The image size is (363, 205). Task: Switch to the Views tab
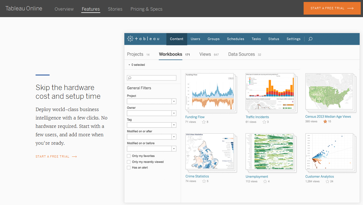coord(205,54)
